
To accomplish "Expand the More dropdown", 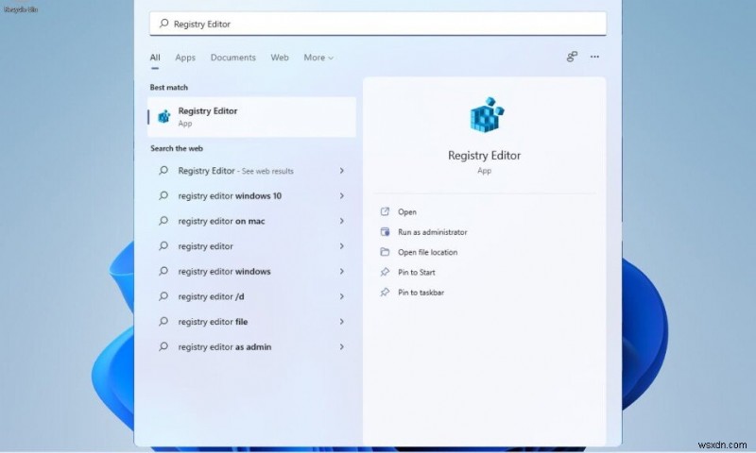I will click(318, 58).
